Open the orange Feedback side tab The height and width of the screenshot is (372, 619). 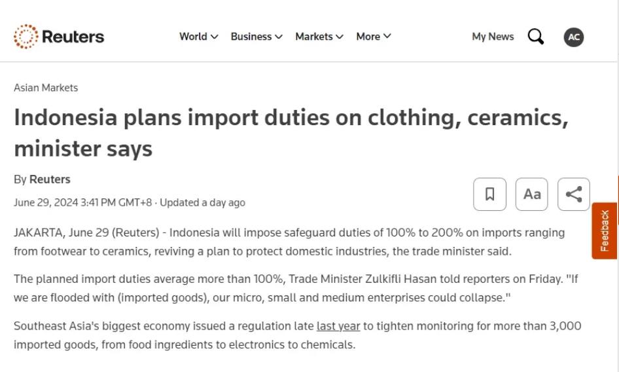(x=605, y=231)
